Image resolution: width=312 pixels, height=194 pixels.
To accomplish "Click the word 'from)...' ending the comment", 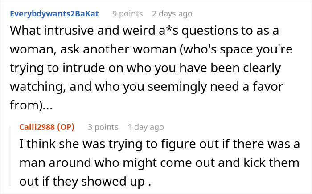I will [x=31, y=105].
